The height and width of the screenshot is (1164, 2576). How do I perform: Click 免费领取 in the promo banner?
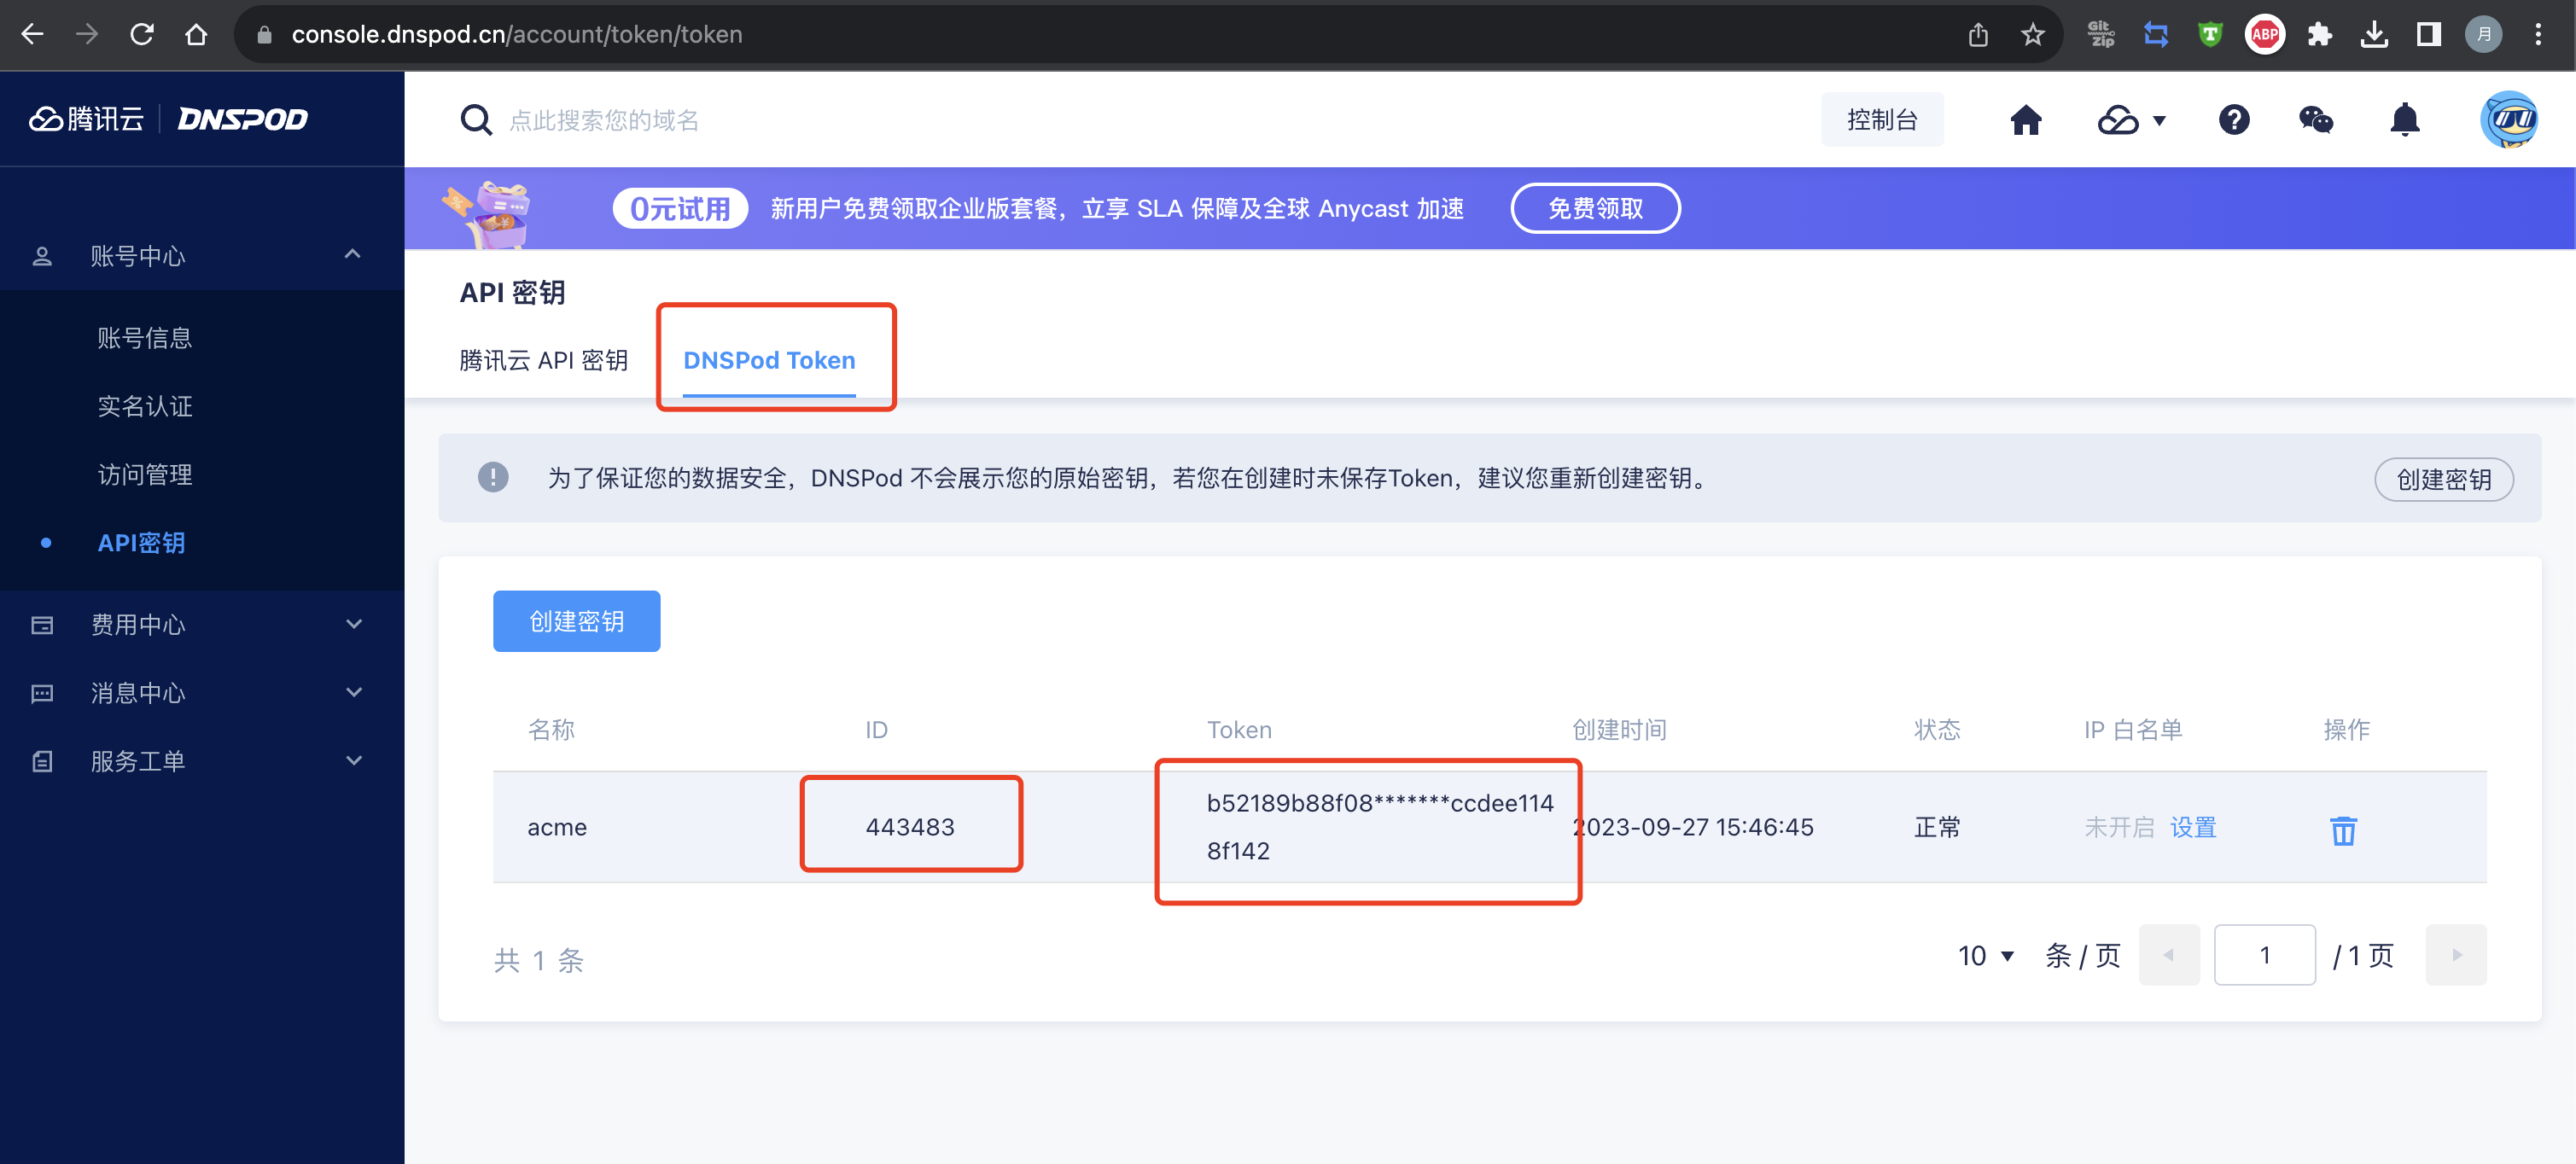(x=1595, y=208)
